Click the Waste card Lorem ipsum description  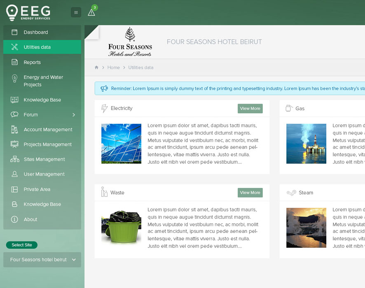coord(203,228)
